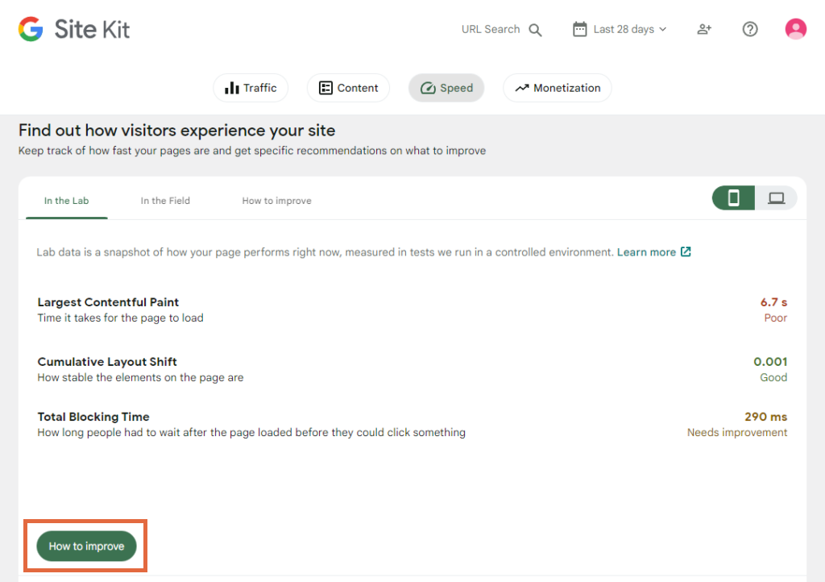Go to the Monetization section
This screenshot has height=582, width=825.
click(x=558, y=88)
